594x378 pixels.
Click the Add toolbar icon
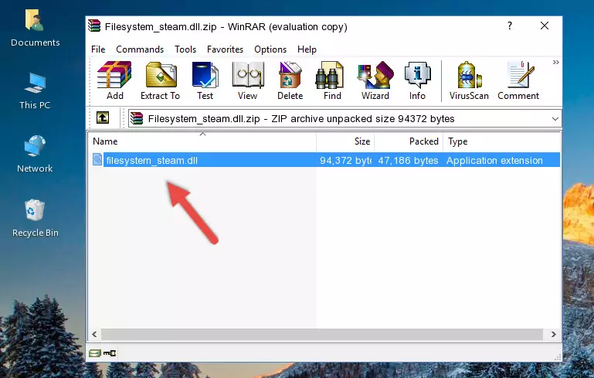(x=114, y=80)
